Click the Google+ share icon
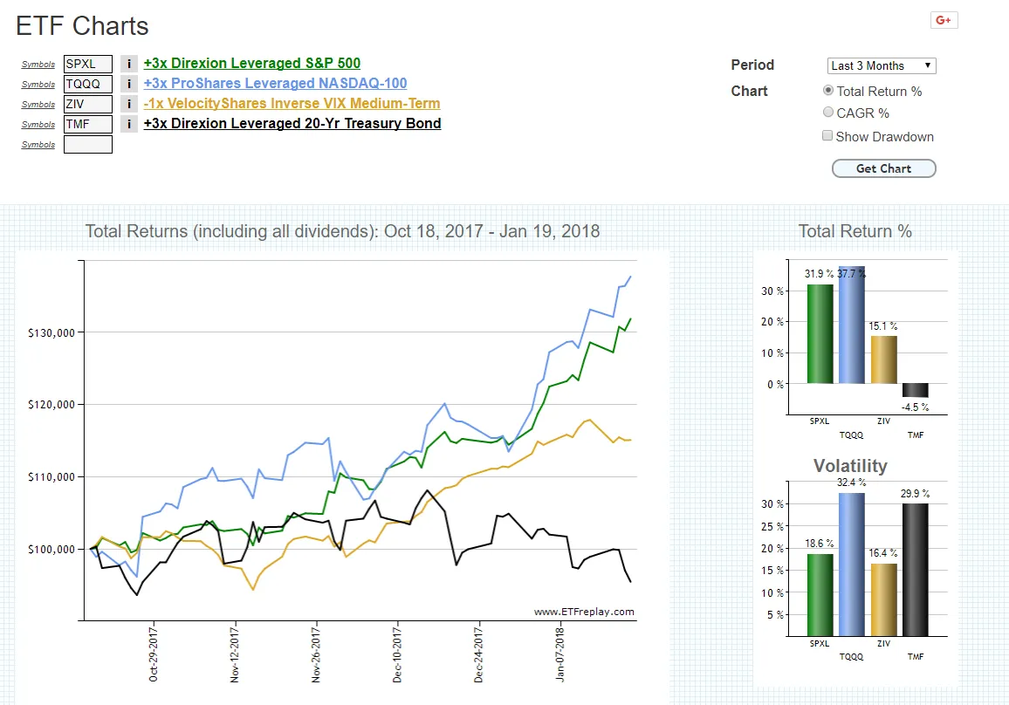 [x=944, y=20]
